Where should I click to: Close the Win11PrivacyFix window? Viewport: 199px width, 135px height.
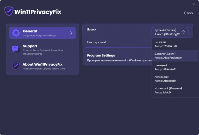[193, 4]
